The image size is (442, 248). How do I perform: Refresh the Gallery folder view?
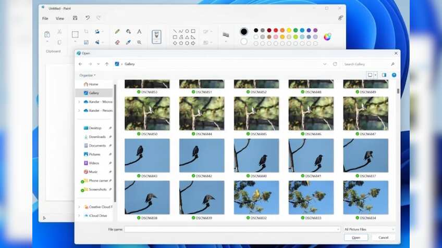(335, 64)
